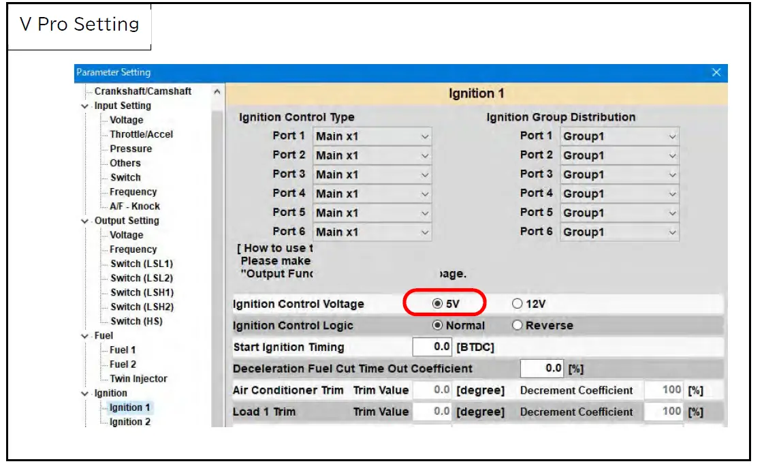Collapse the Output Setting tree node
The height and width of the screenshot is (466, 764).
[85, 221]
